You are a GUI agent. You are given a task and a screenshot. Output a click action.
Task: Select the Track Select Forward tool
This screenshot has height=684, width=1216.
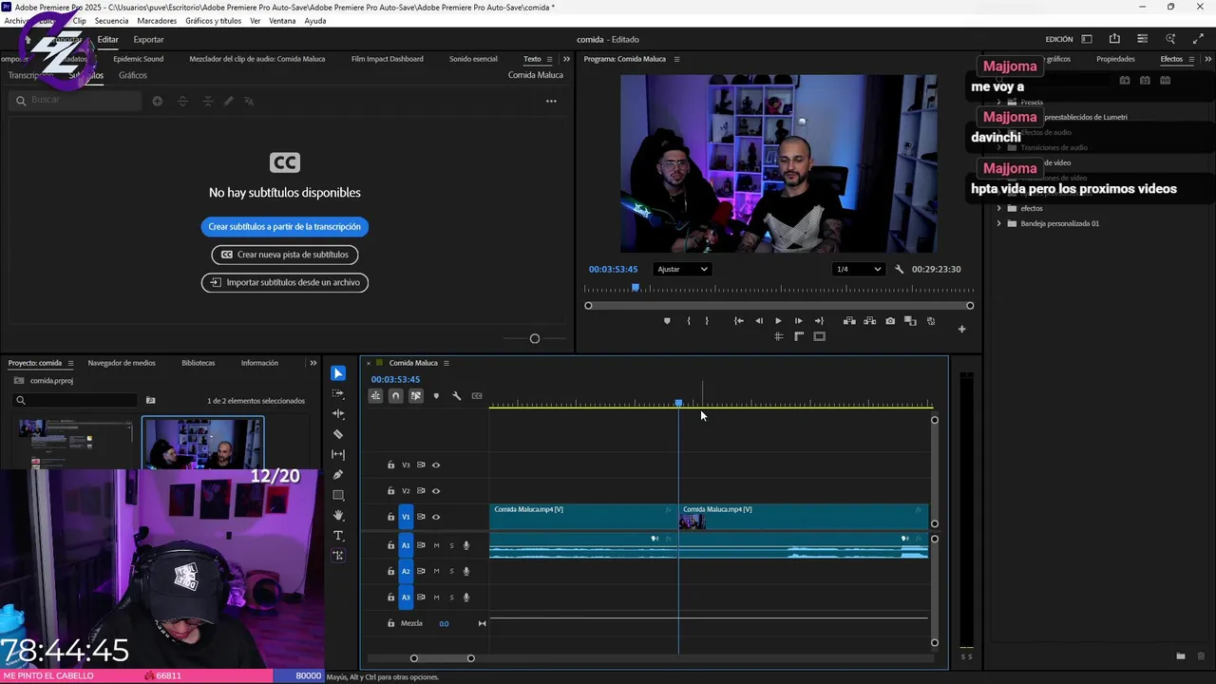pyautogui.click(x=338, y=393)
